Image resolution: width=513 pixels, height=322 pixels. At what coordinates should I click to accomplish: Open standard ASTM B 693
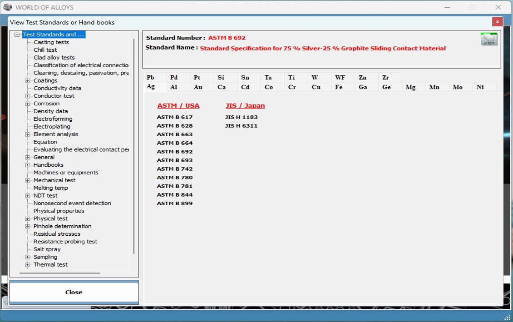175,160
